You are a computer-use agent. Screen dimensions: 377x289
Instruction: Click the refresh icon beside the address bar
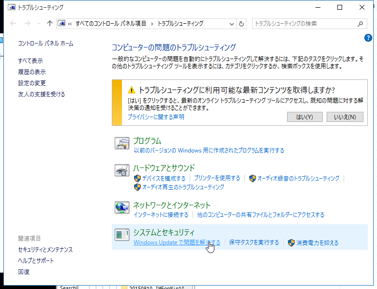[x=241, y=24]
